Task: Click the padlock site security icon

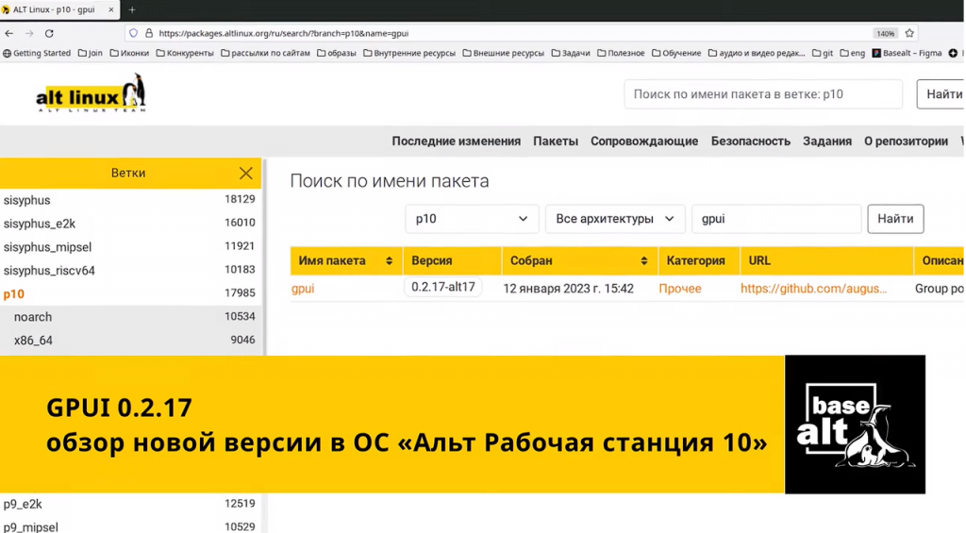Action: tap(148, 33)
